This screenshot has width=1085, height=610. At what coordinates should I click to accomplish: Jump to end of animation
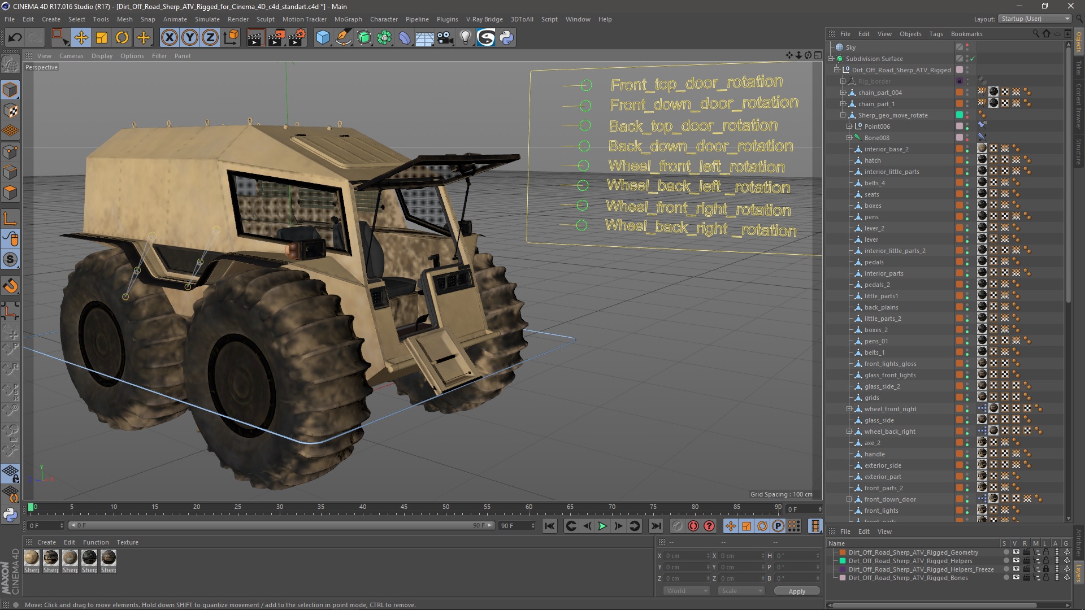click(x=656, y=526)
